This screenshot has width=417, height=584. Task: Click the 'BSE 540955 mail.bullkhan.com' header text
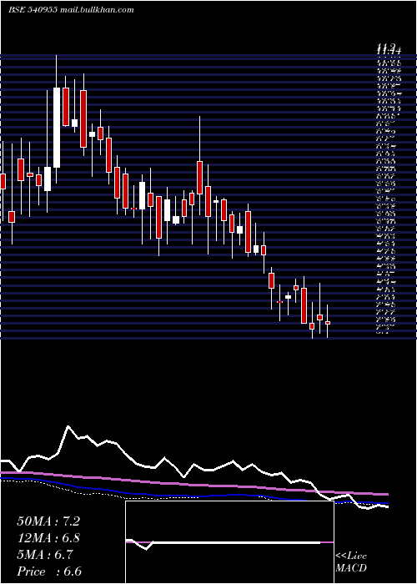(x=71, y=10)
